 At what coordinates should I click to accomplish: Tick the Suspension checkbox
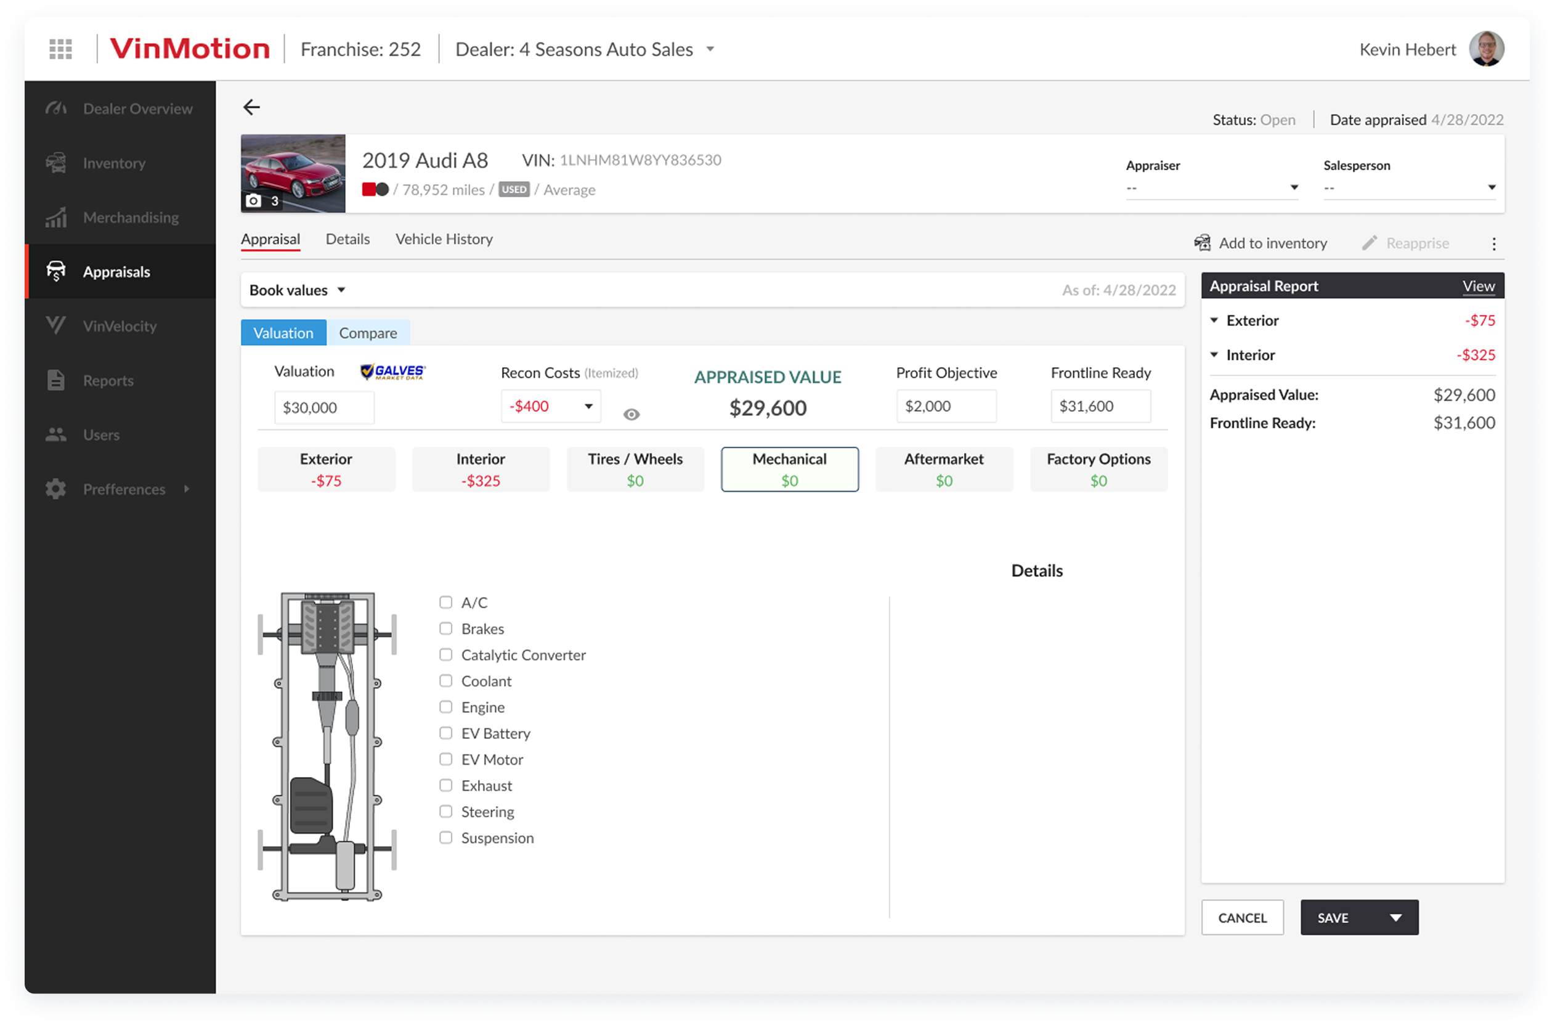445,838
